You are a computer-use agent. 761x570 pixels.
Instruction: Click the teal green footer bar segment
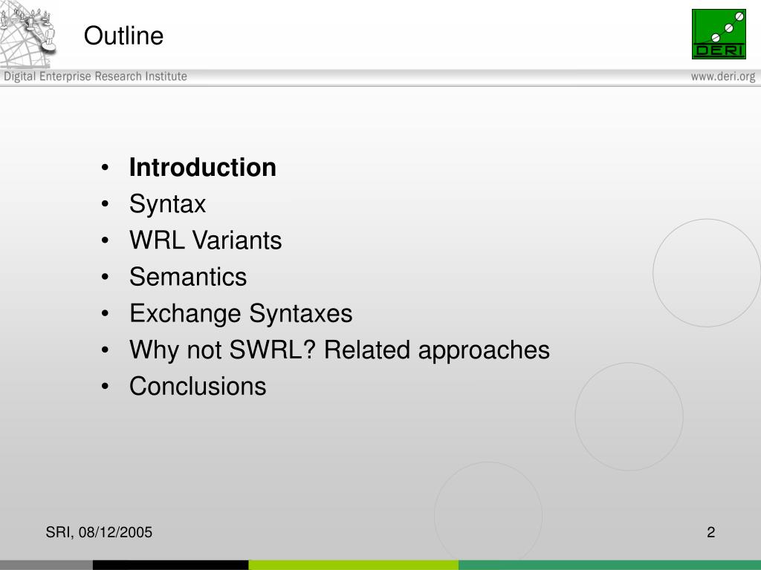click(609, 565)
